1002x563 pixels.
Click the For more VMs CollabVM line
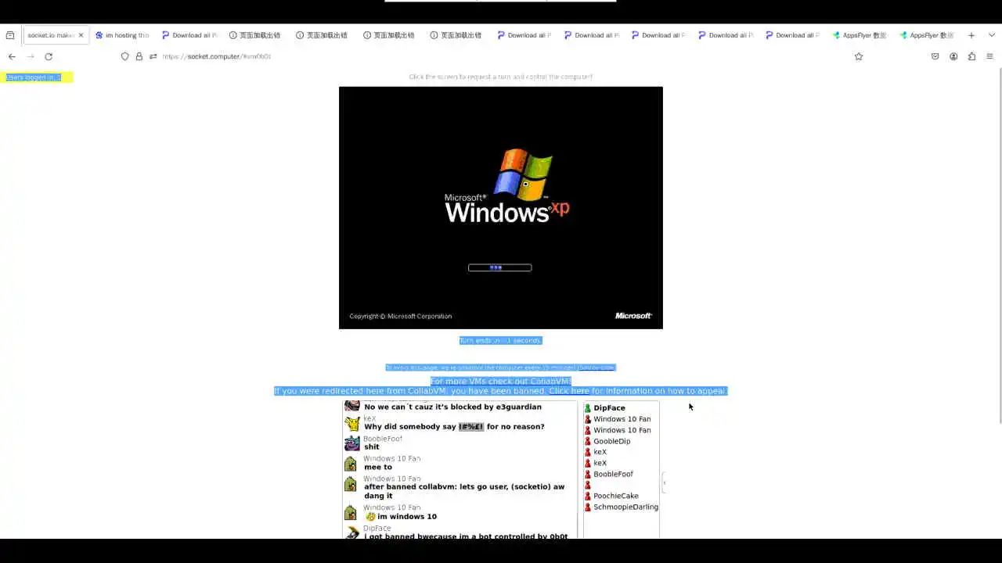[x=501, y=381]
